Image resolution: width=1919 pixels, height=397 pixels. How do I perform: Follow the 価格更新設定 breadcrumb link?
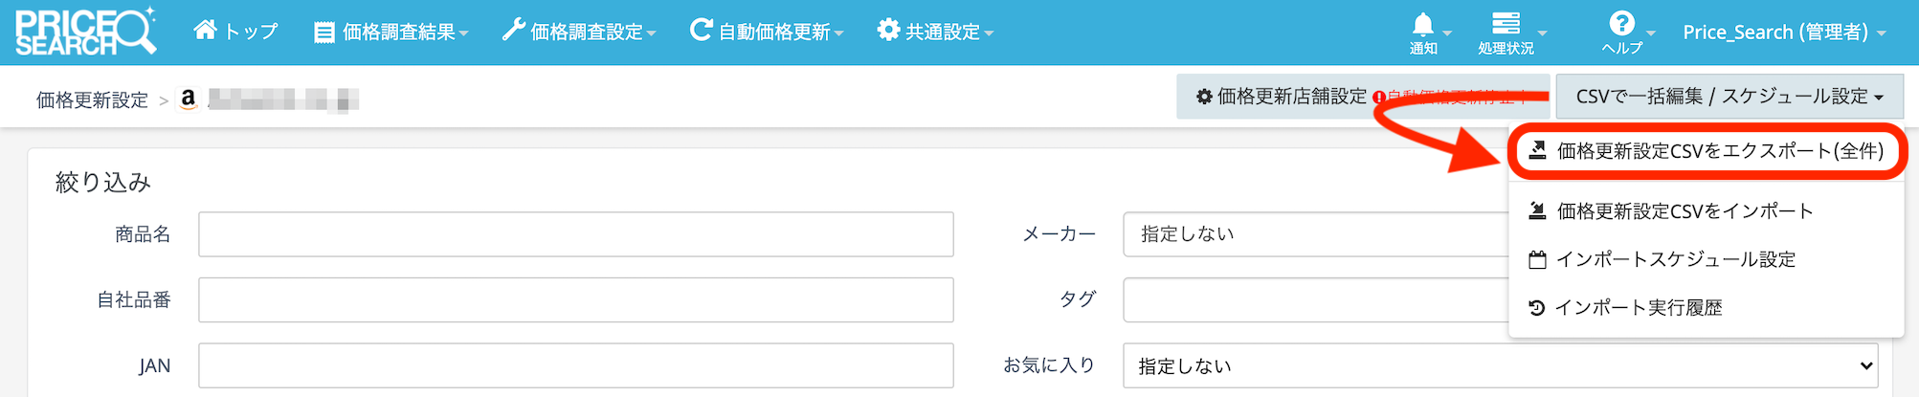click(92, 100)
